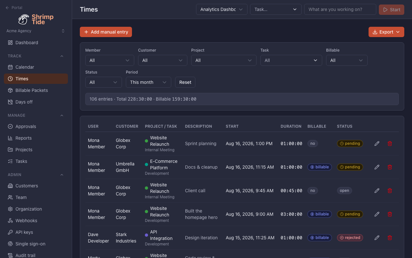The height and width of the screenshot is (258, 412).
Task: Delete the Sprint planning entry
Action: click(390, 144)
